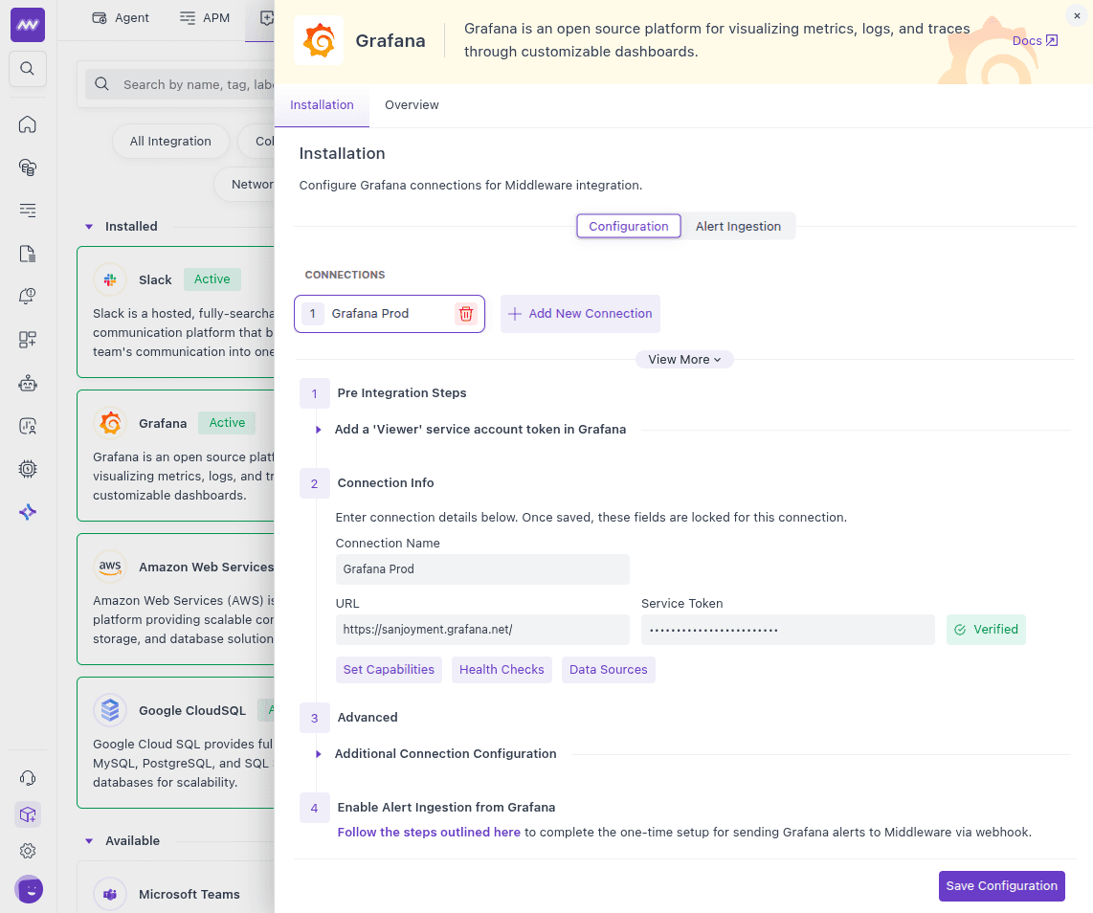Click the support headset icon in sidebar
This screenshot has width=1093, height=913.
28,778
